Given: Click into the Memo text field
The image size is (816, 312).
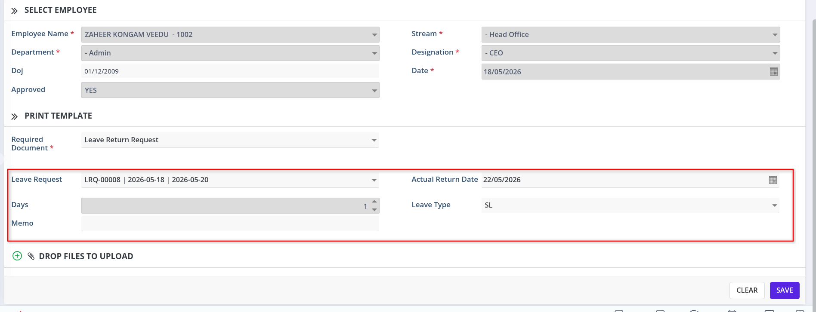Looking at the screenshot, I should (x=230, y=223).
